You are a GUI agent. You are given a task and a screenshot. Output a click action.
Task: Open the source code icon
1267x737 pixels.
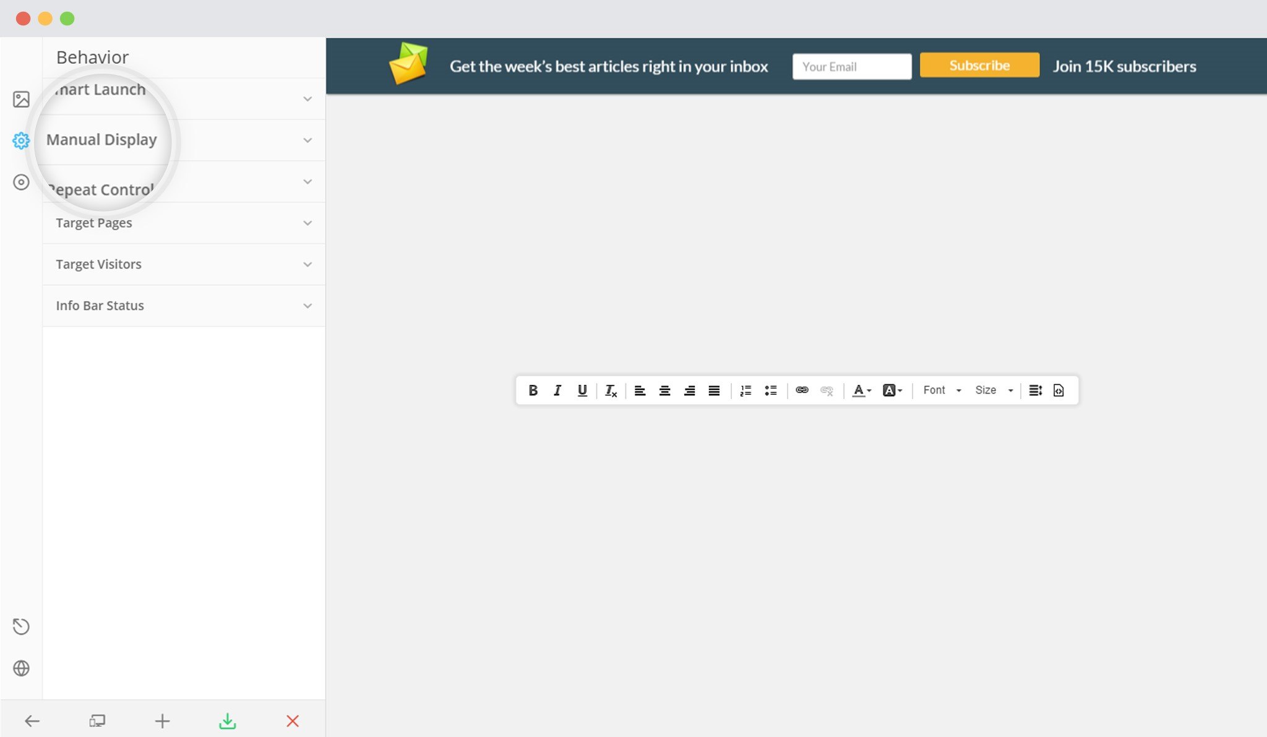(1059, 390)
